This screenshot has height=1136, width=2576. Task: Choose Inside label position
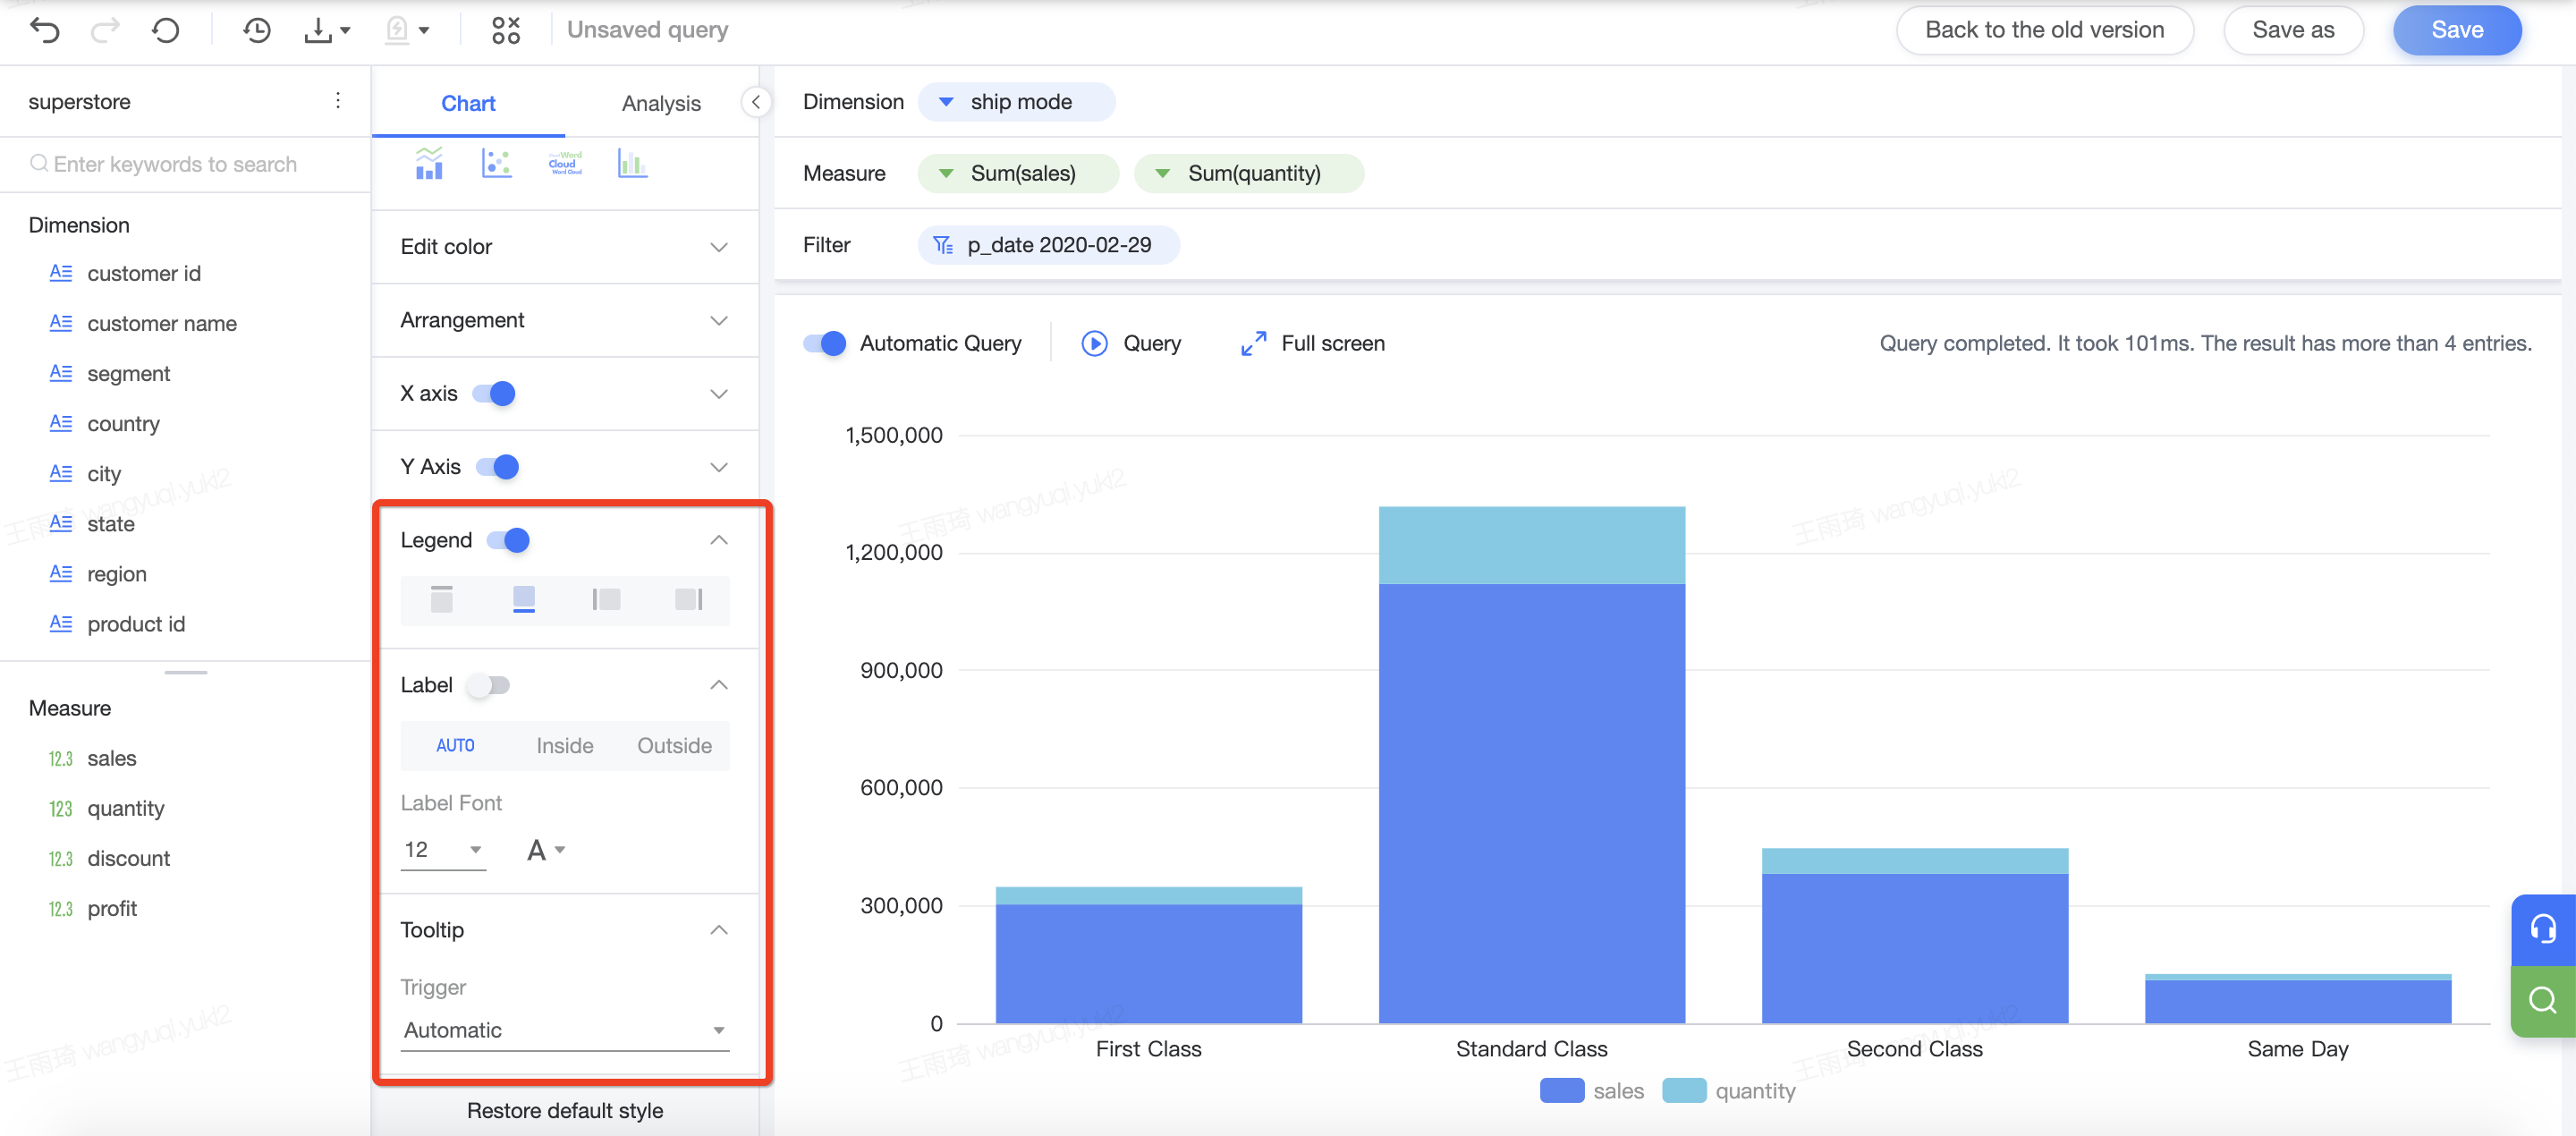coord(564,746)
